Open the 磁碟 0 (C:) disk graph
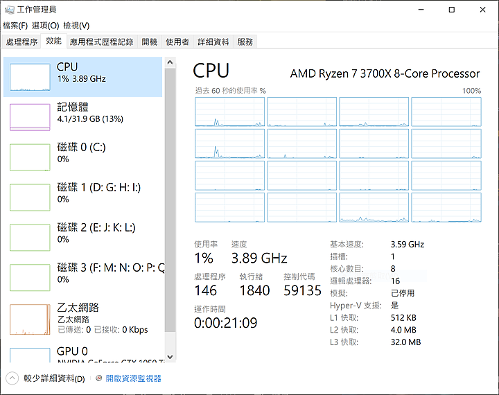Screen dimensions: 499x395 30,157
